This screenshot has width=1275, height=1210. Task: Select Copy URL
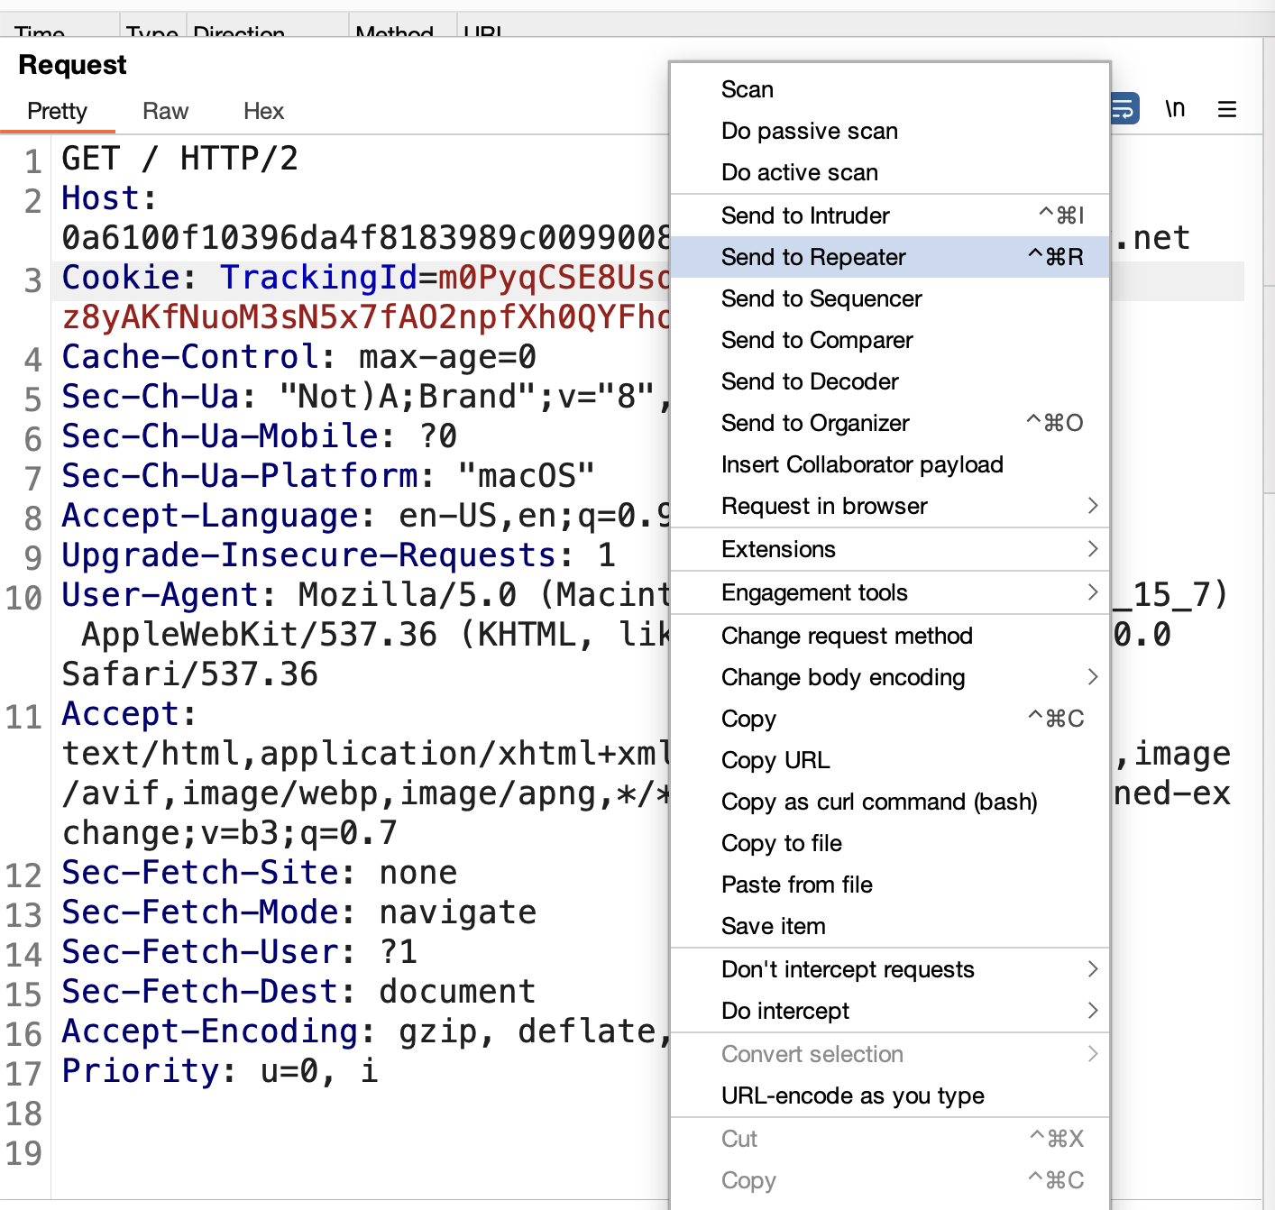[890, 760]
